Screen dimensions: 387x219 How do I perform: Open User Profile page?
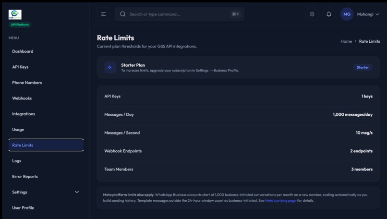tap(46, 207)
